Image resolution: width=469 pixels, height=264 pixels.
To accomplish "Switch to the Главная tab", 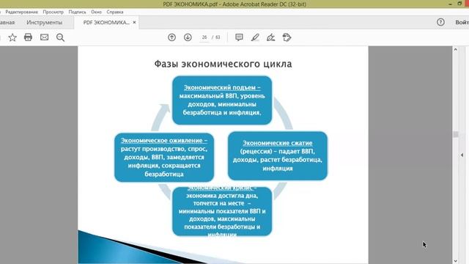I will [7, 23].
